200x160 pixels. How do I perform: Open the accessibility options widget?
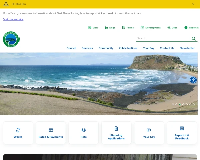pos(193,80)
